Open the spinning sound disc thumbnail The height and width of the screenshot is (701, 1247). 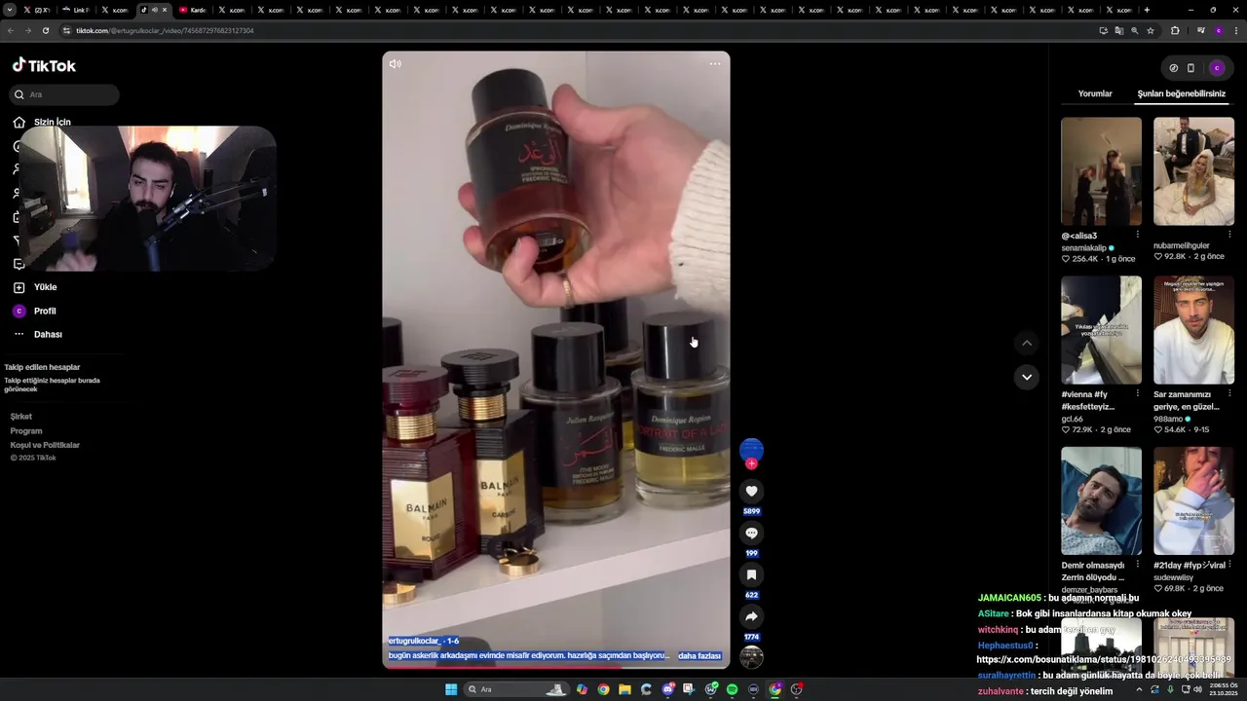click(751, 657)
